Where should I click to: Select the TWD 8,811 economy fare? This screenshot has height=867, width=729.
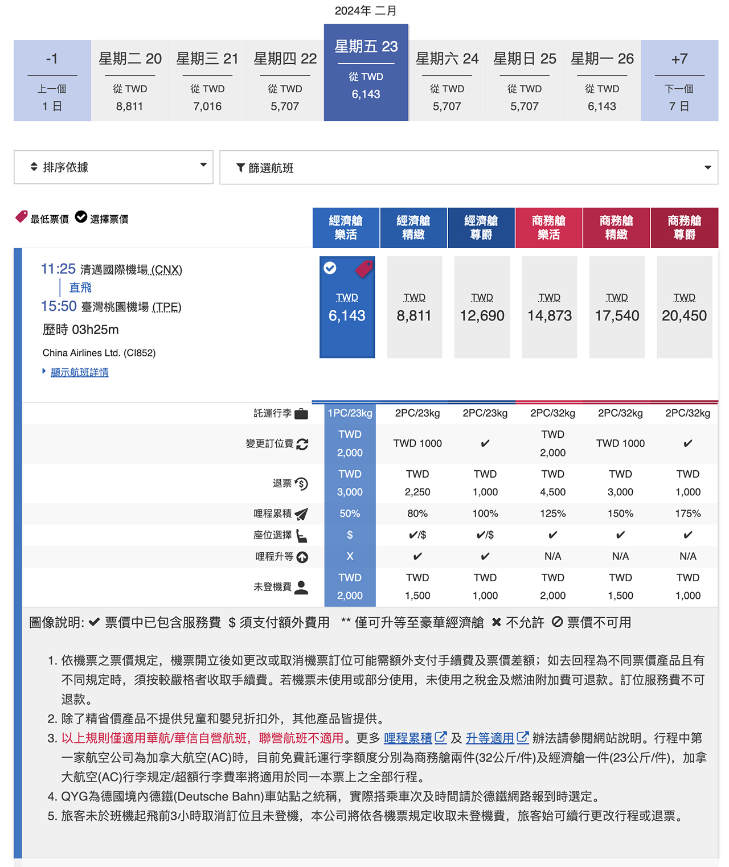pos(414,307)
